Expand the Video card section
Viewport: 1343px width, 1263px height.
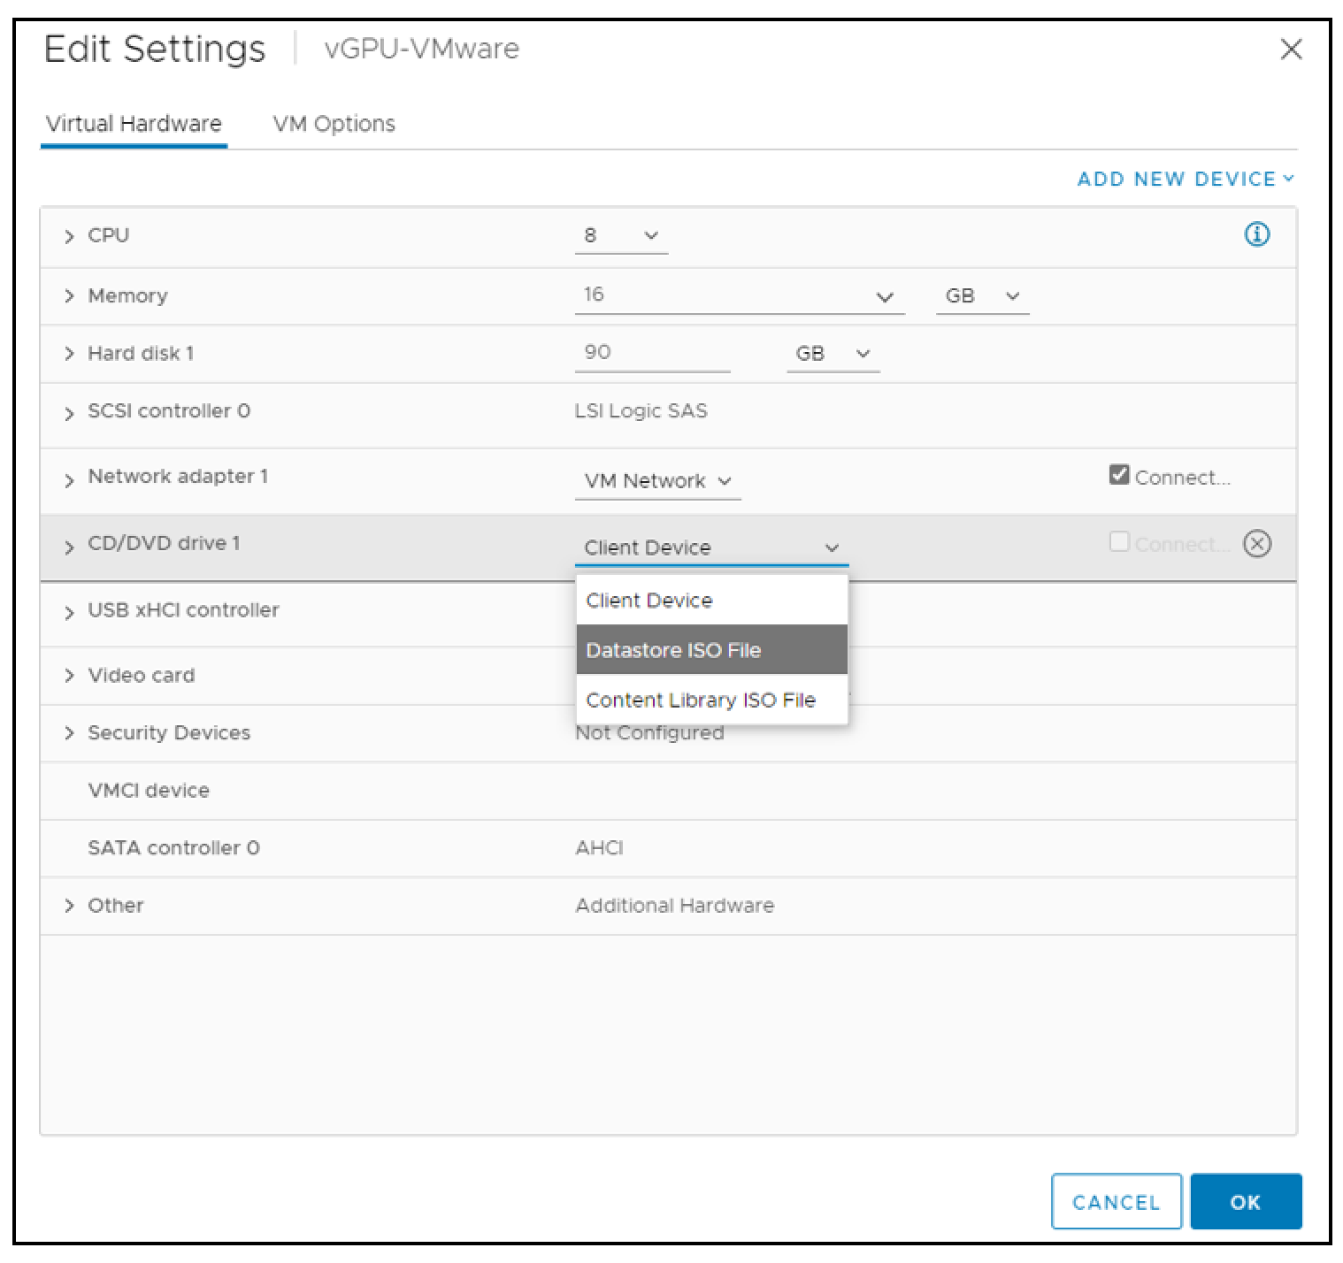click(x=70, y=675)
